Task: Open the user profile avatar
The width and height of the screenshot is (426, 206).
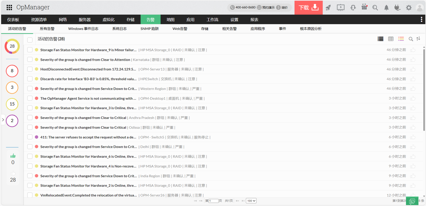Action: tap(419, 8)
